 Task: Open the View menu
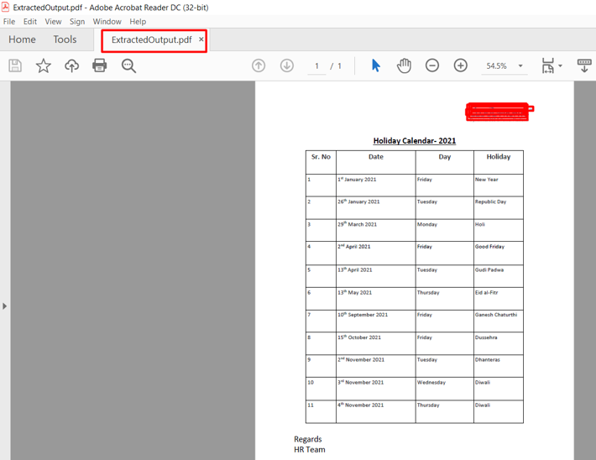coord(53,22)
